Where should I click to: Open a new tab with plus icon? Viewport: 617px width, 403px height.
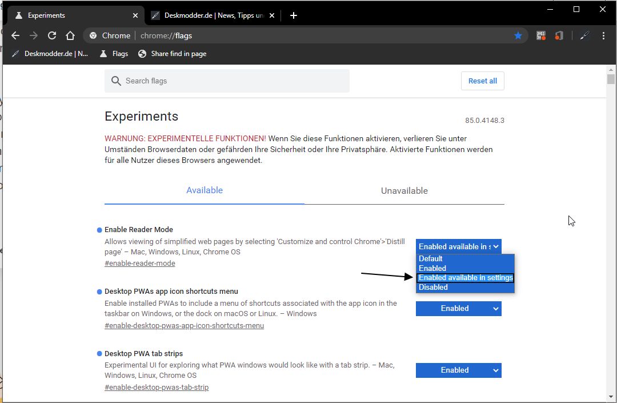(294, 15)
